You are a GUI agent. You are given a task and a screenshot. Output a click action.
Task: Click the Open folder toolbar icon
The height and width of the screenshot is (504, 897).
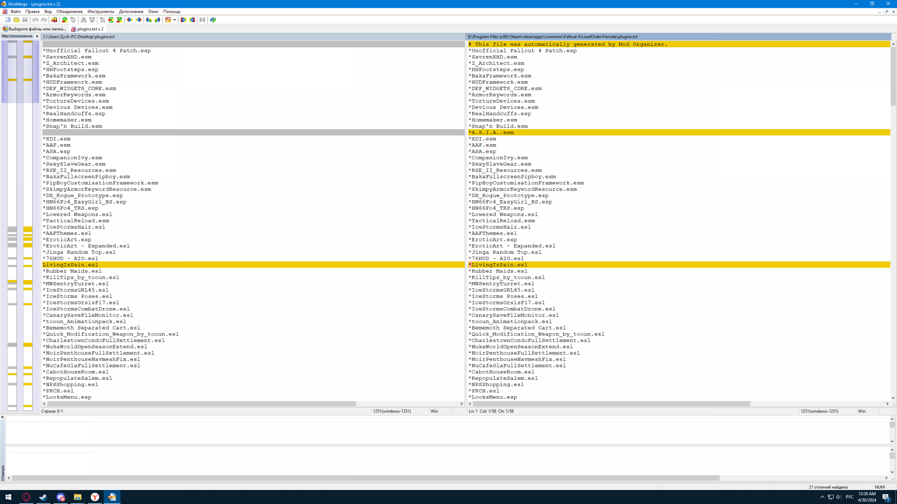point(16,20)
